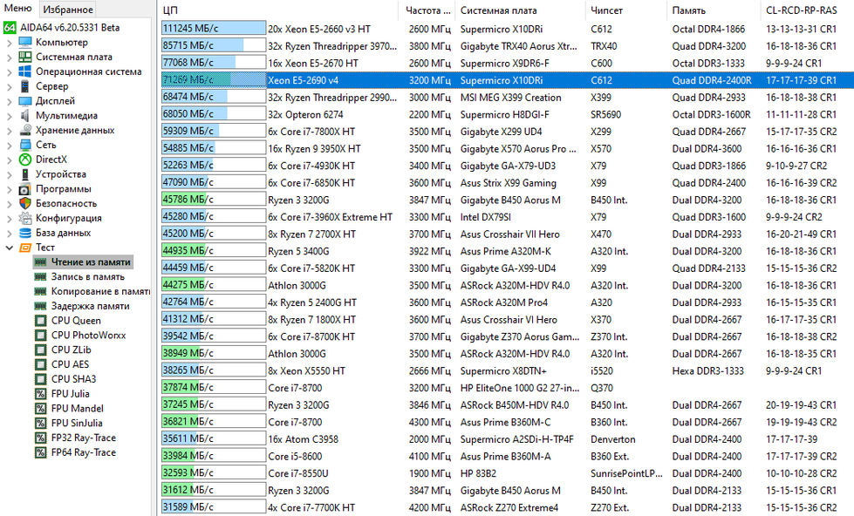Select the Core i7-8550U row
The image size is (854, 516).
tap(507, 473)
